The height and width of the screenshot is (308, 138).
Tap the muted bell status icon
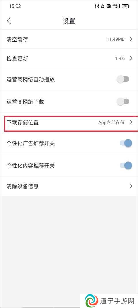[103, 6]
